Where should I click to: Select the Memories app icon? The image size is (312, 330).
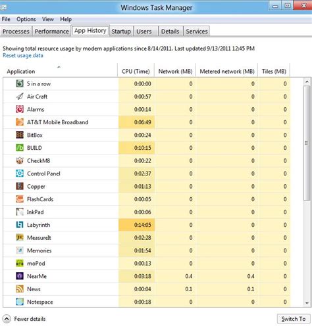tap(20, 250)
